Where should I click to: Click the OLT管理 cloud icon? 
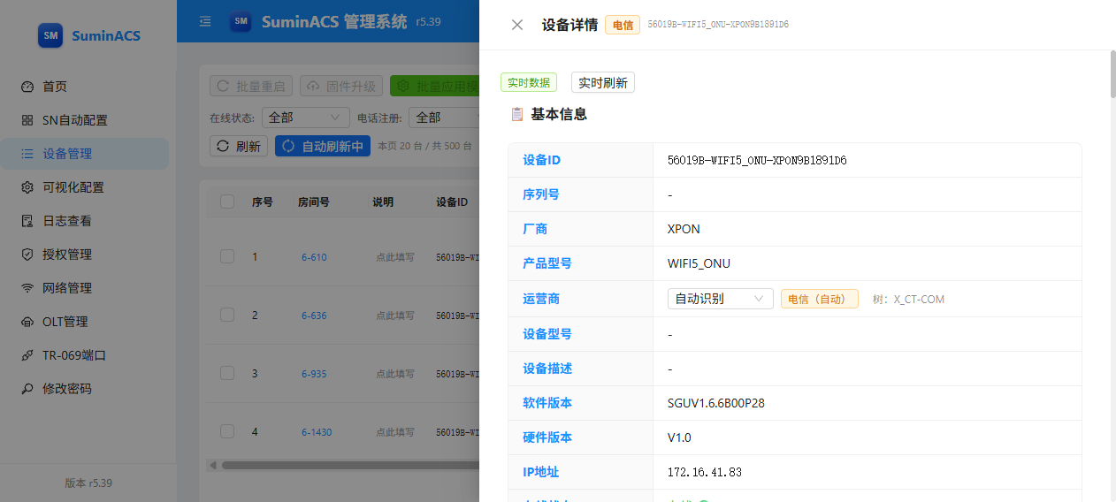click(x=27, y=322)
